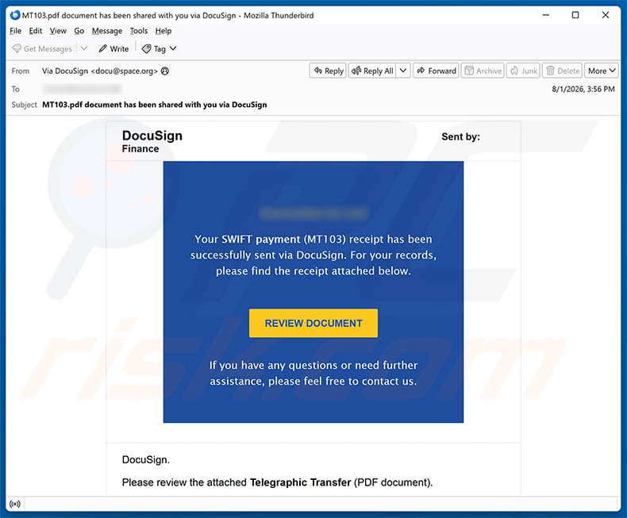Click the connection status icon in status bar

click(15, 504)
